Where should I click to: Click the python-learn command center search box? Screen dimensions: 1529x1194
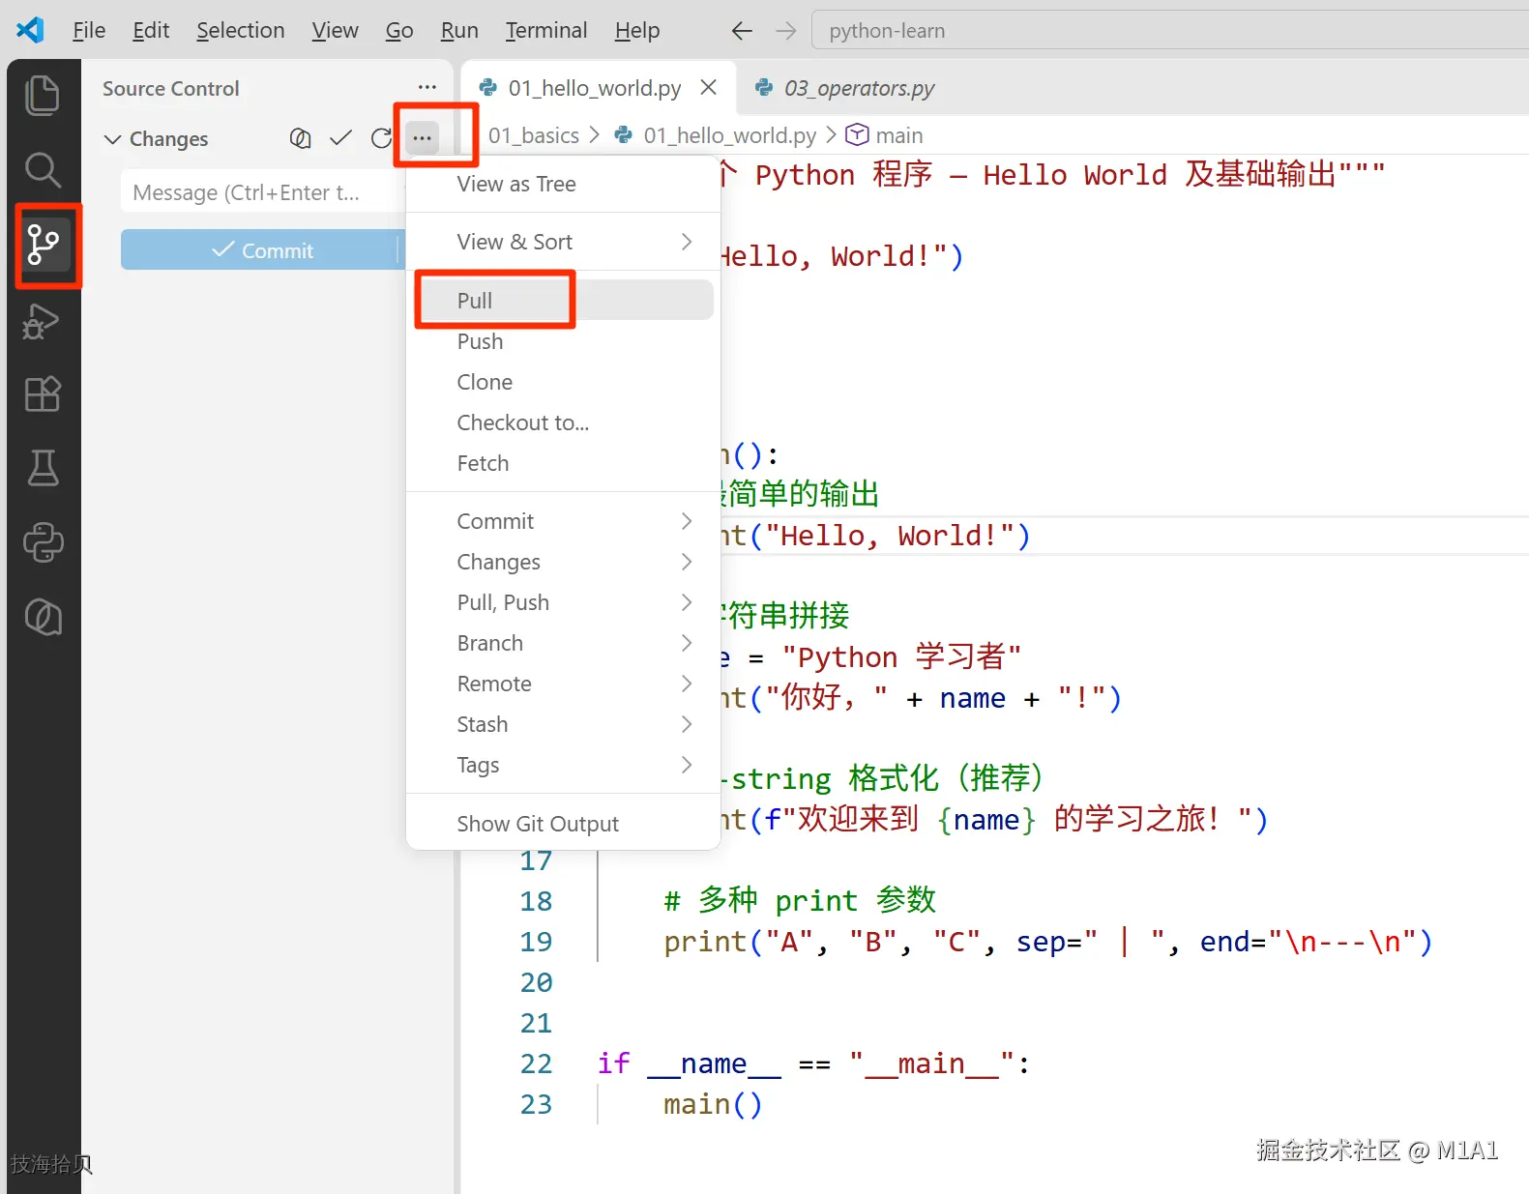pyautogui.click(x=1170, y=31)
